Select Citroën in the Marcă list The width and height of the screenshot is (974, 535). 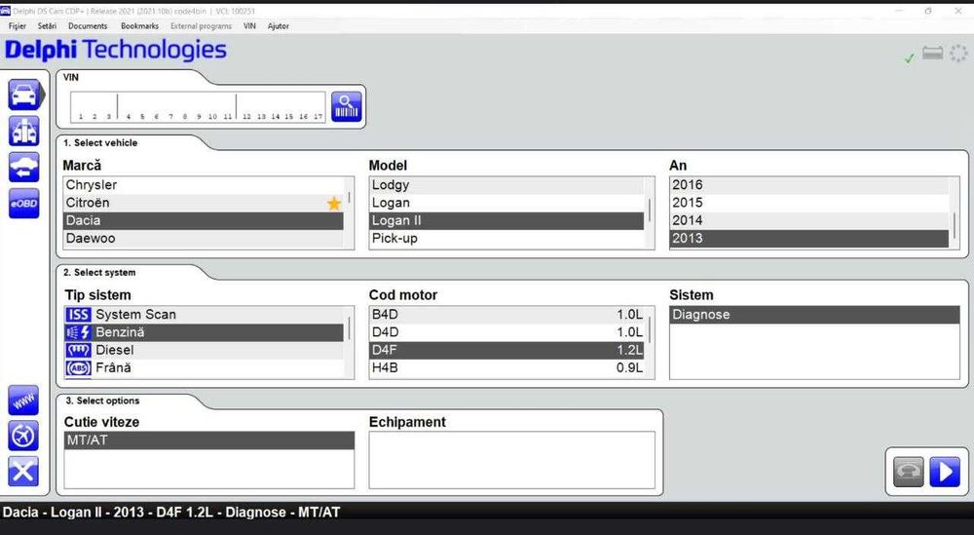coord(204,204)
